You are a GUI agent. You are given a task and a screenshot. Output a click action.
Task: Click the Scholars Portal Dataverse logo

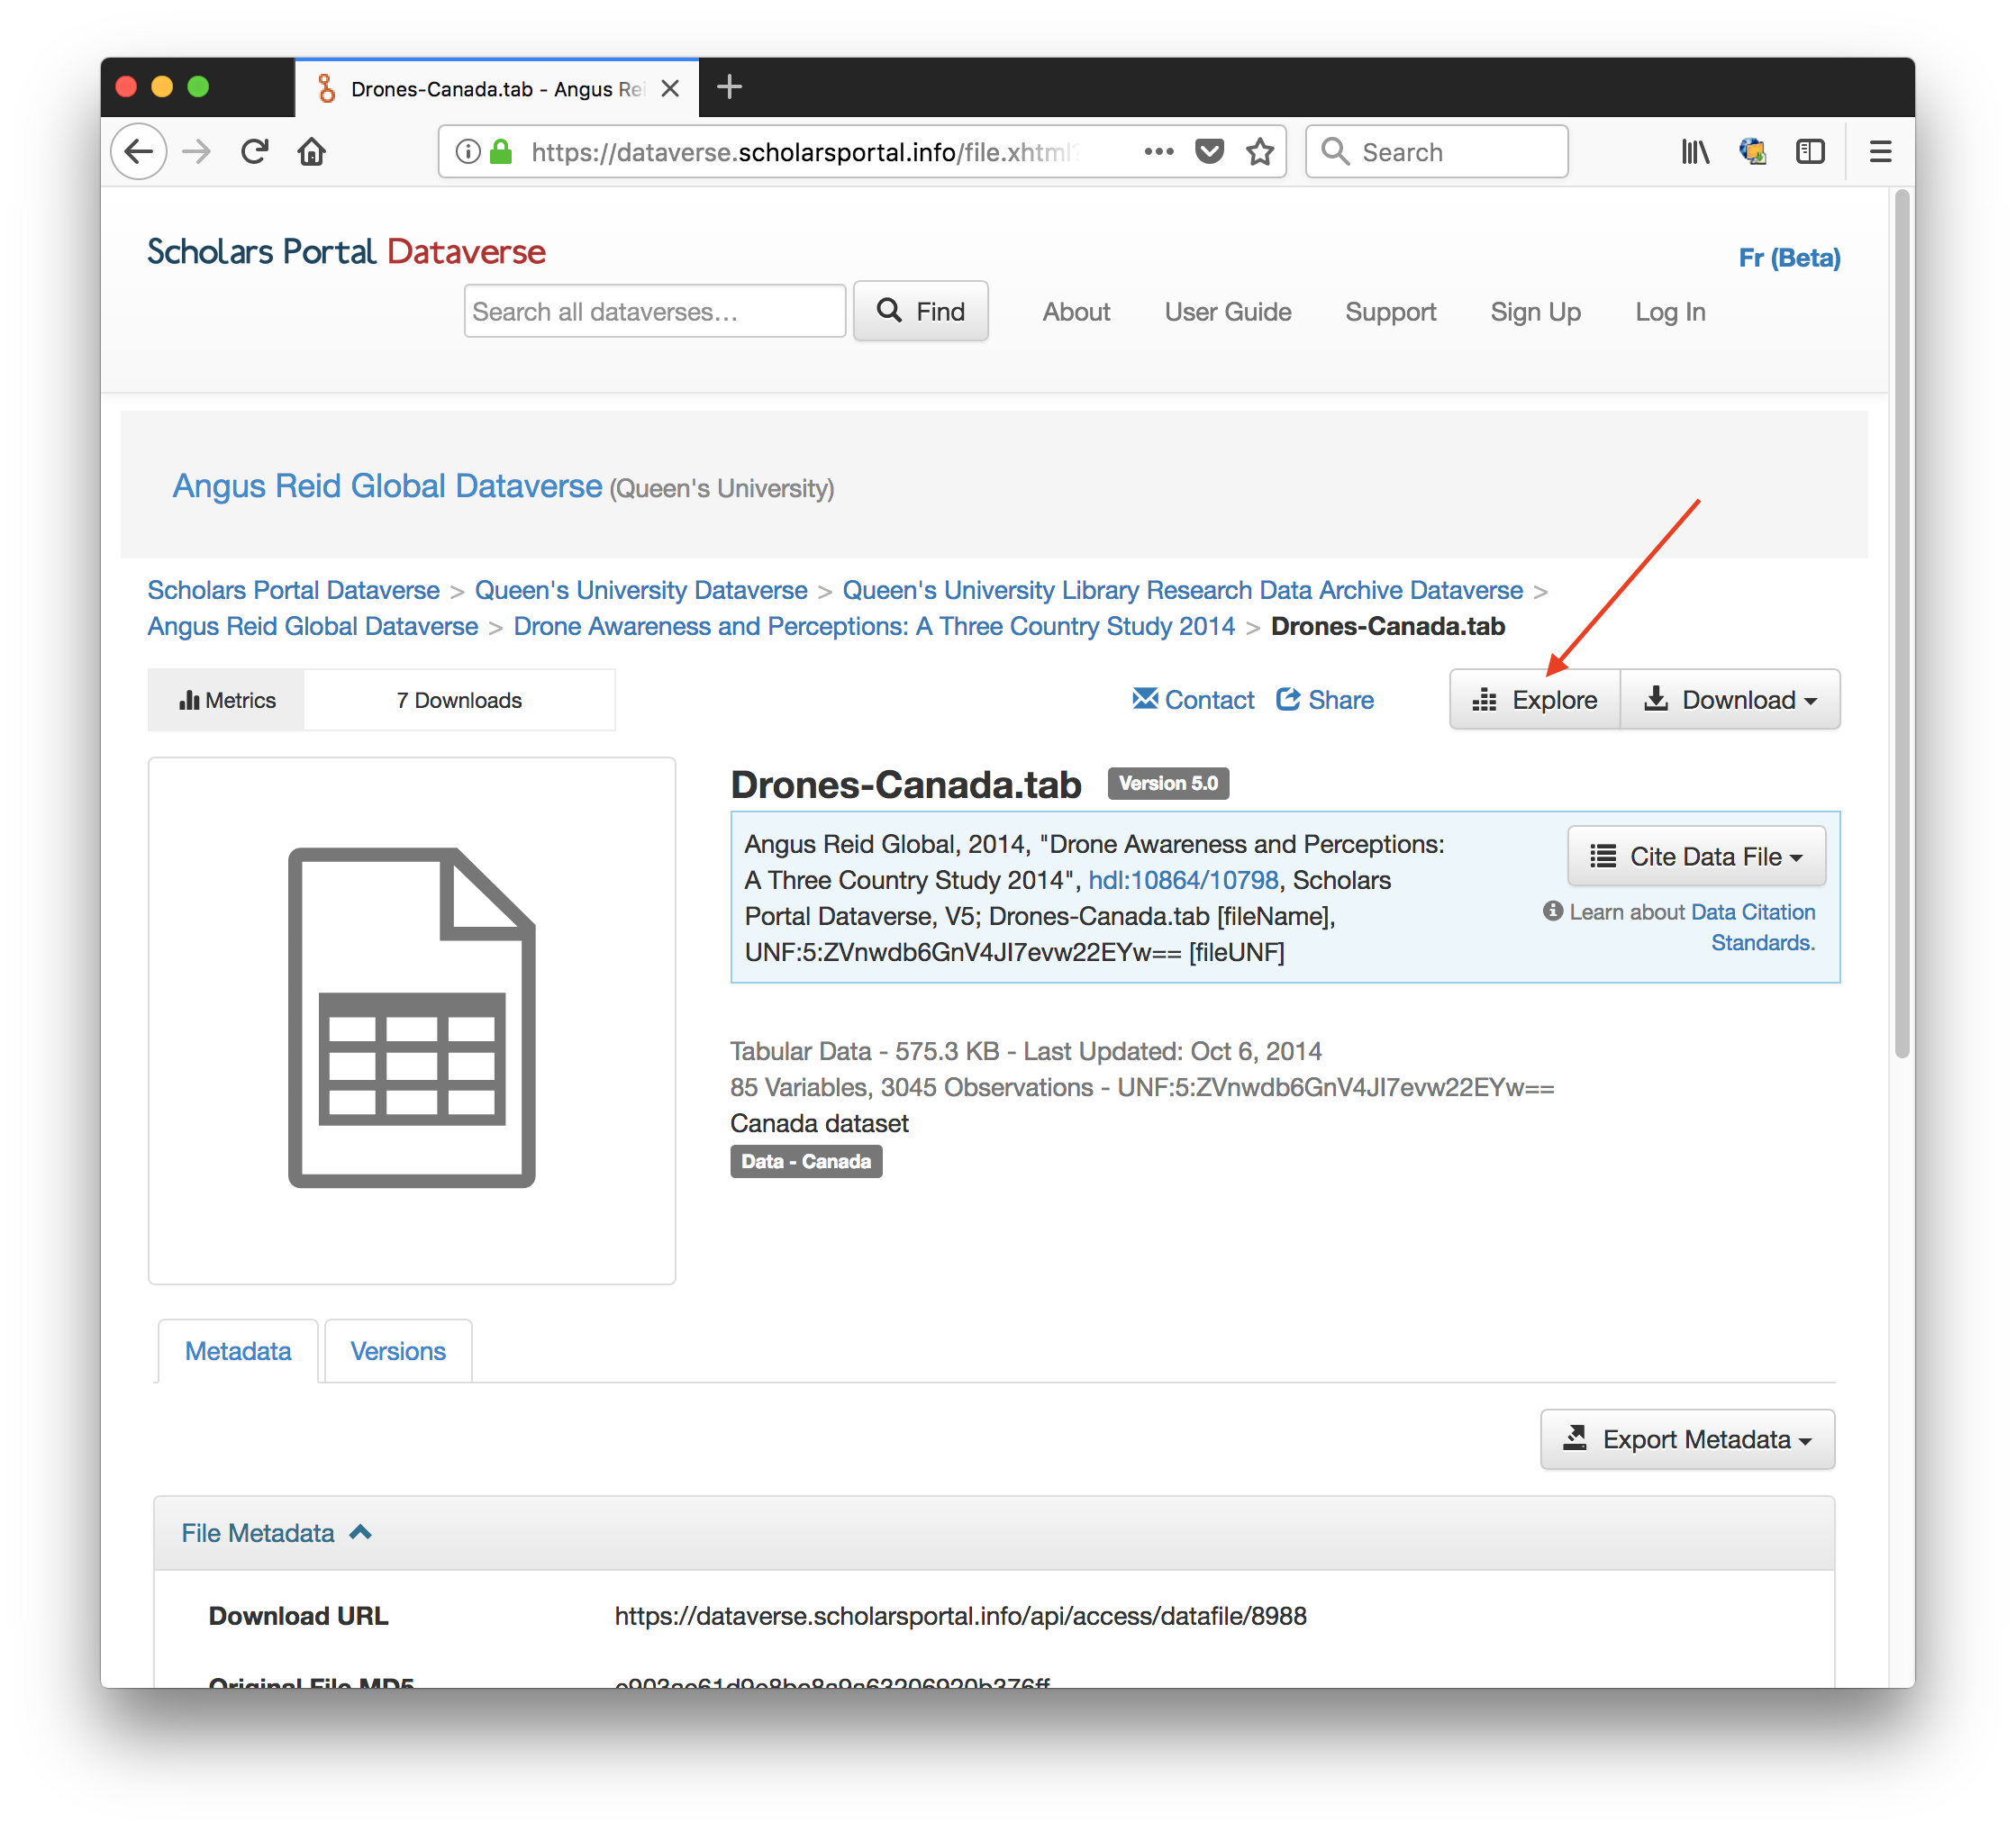point(346,252)
